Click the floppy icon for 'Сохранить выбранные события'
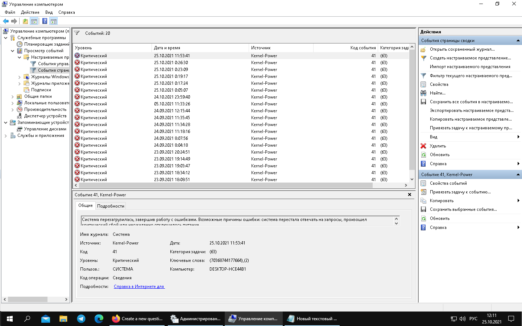Screen dimensions: 522x326 (423, 209)
